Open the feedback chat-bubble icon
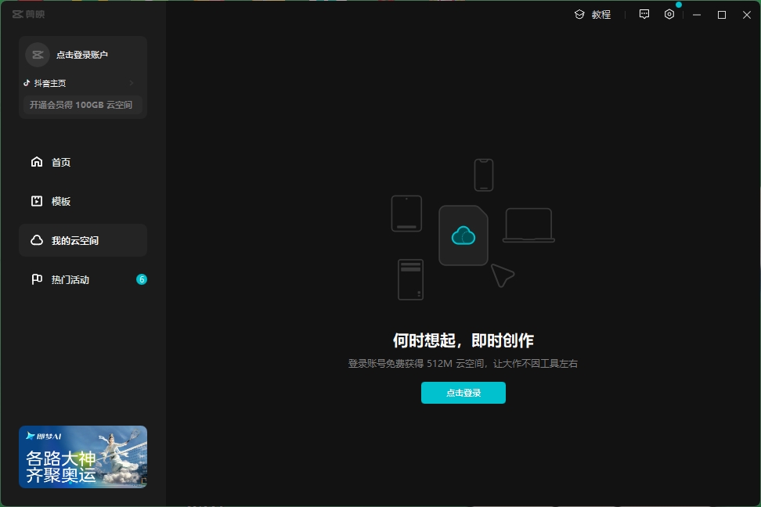Image resolution: width=761 pixels, height=507 pixels. (644, 15)
